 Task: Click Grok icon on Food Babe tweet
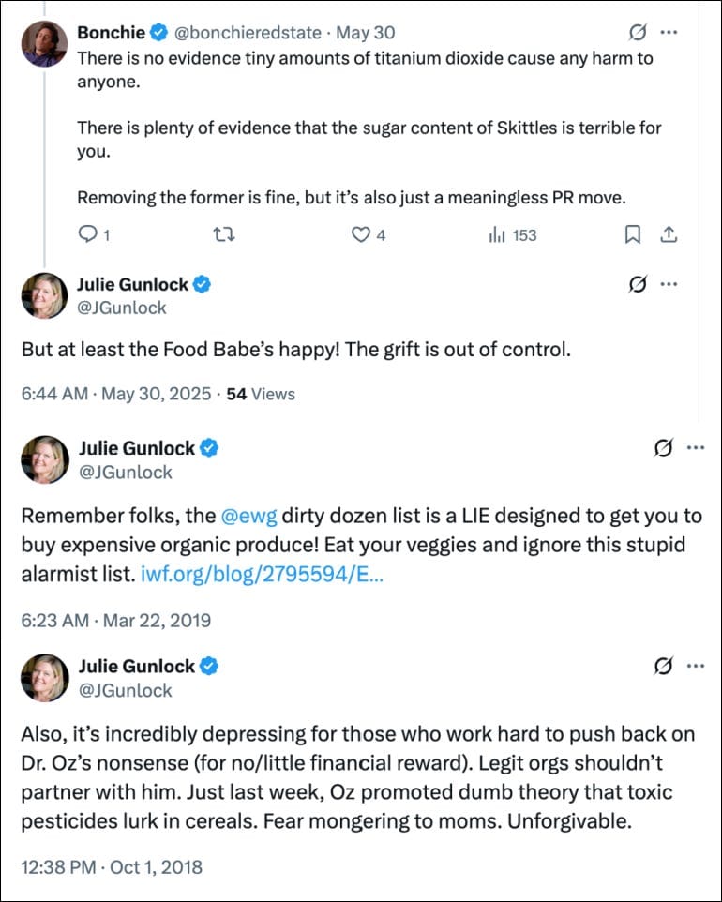[638, 283]
